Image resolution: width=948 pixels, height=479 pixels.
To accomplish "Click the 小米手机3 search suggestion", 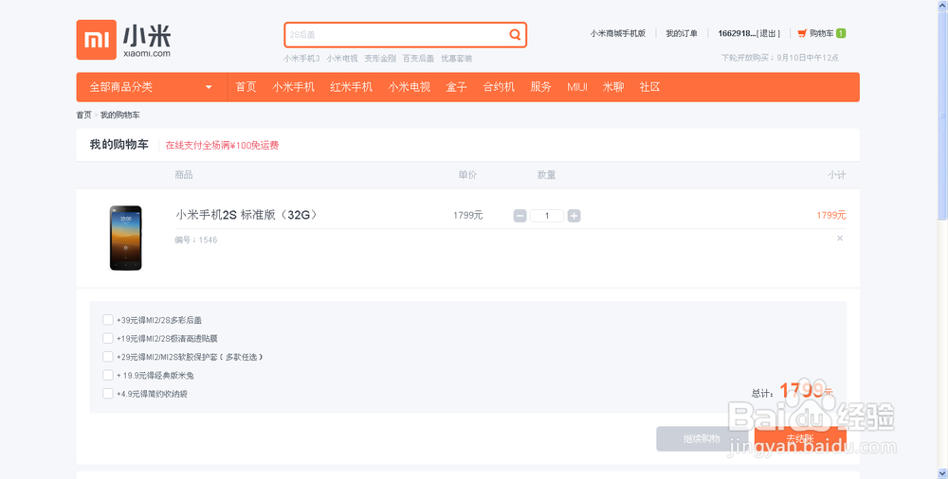I will (301, 59).
